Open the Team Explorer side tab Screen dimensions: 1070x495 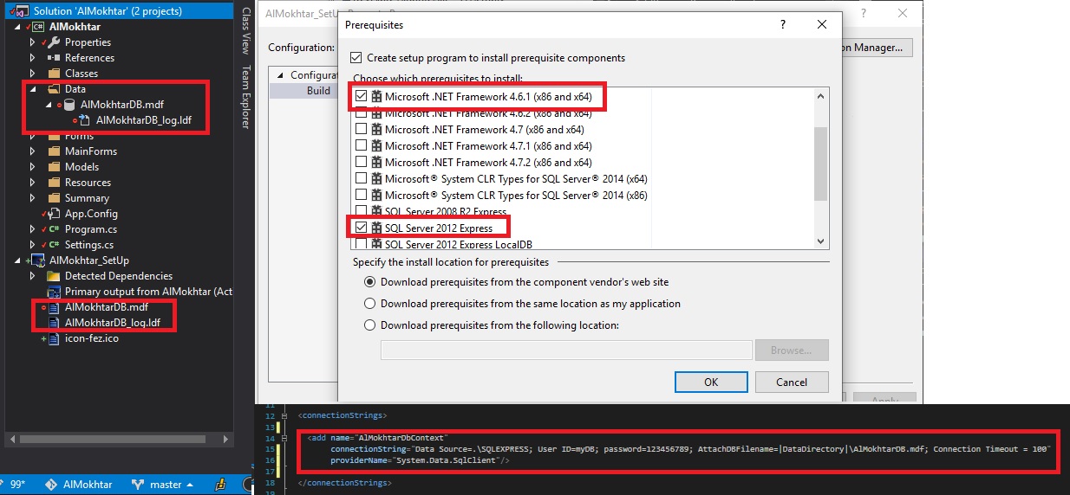point(245,97)
